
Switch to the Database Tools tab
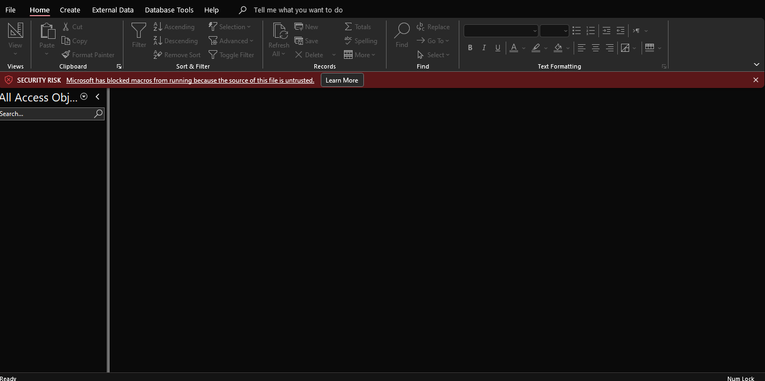point(169,10)
